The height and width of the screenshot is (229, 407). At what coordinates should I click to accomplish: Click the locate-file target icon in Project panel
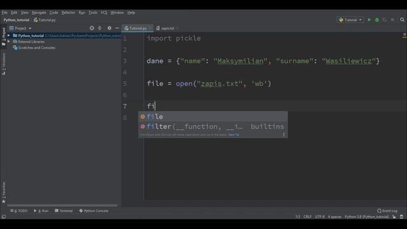tap(92, 28)
